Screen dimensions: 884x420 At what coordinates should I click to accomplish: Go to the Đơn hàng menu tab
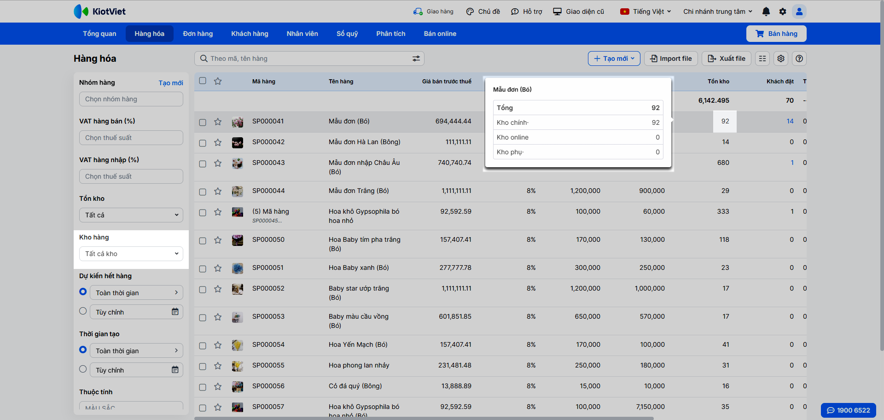[198, 34]
